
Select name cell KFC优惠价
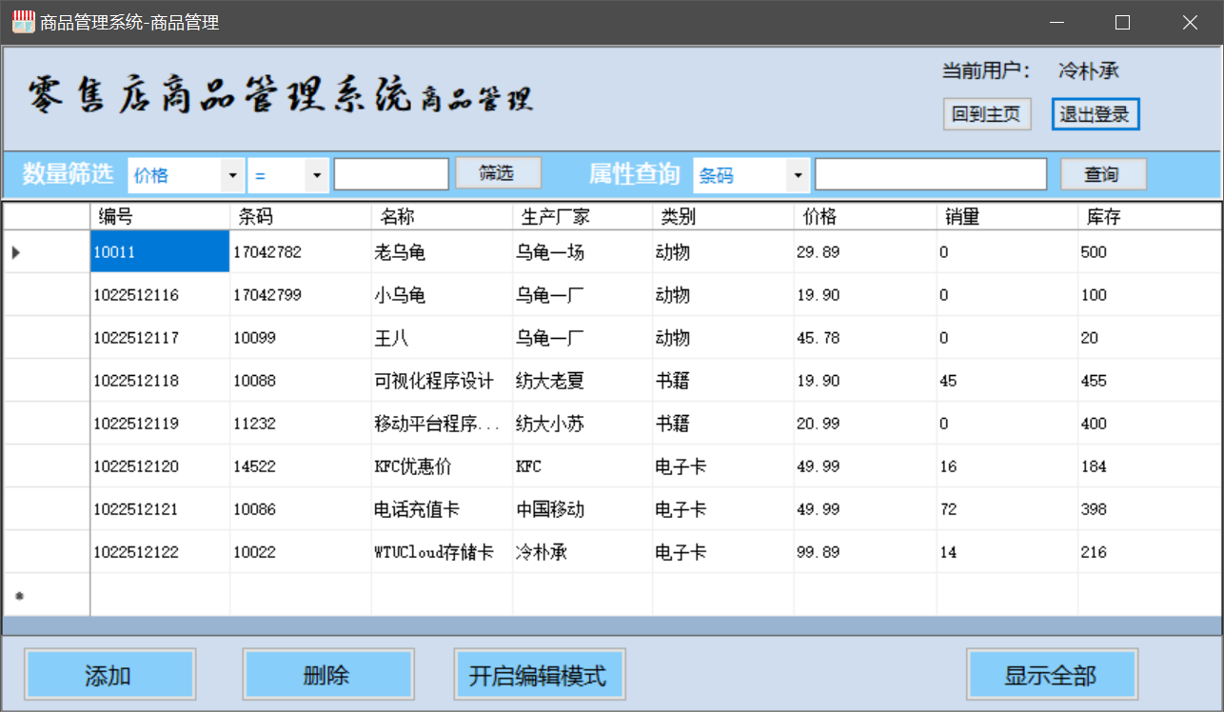[x=442, y=466]
